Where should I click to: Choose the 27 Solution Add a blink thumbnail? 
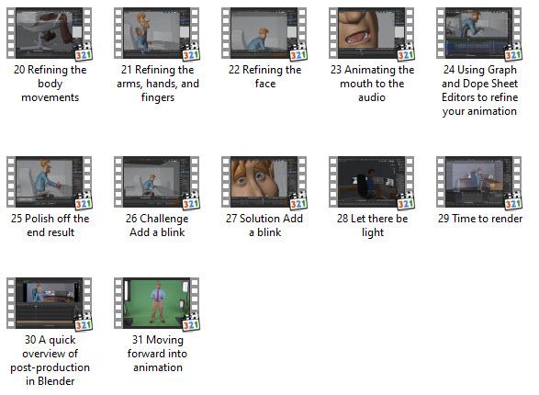(x=264, y=182)
